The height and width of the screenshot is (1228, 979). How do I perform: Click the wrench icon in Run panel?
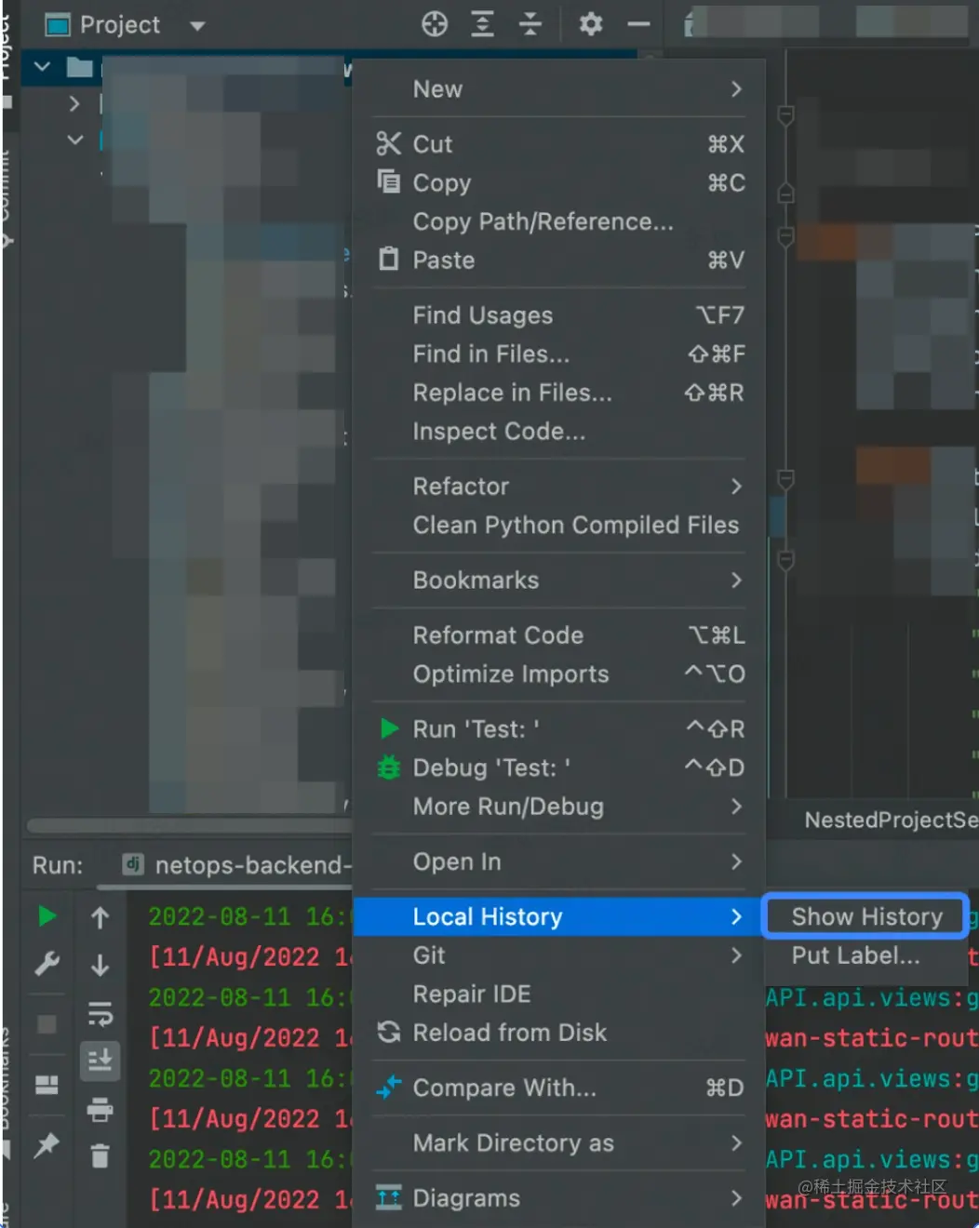click(x=47, y=964)
